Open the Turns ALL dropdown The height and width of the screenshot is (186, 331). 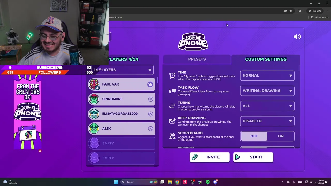[267, 106]
